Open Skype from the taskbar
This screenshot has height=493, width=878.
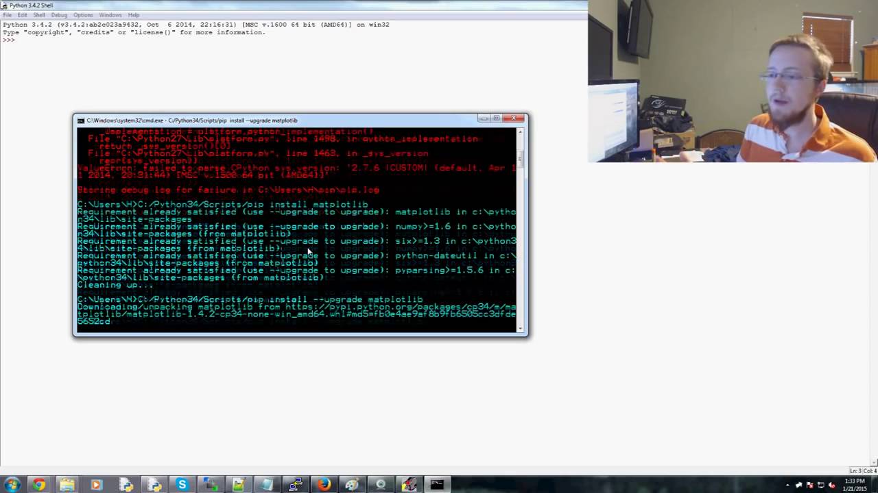tap(182, 485)
